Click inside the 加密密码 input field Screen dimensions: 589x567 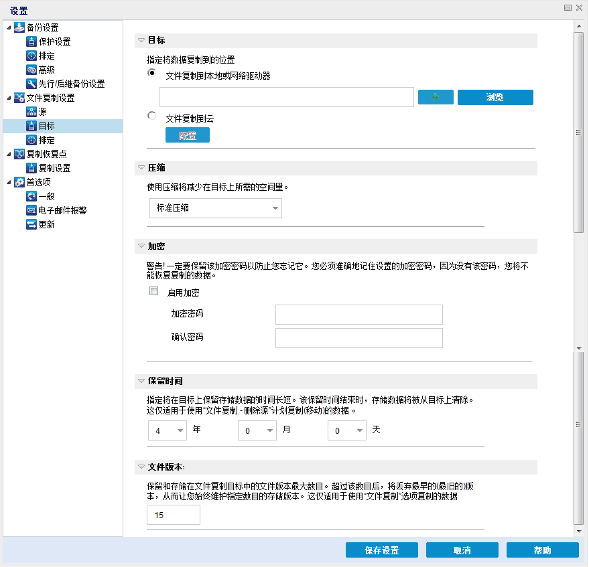coord(358,314)
